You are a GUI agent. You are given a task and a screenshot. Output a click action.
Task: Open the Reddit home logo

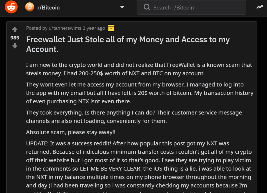click(11, 7)
